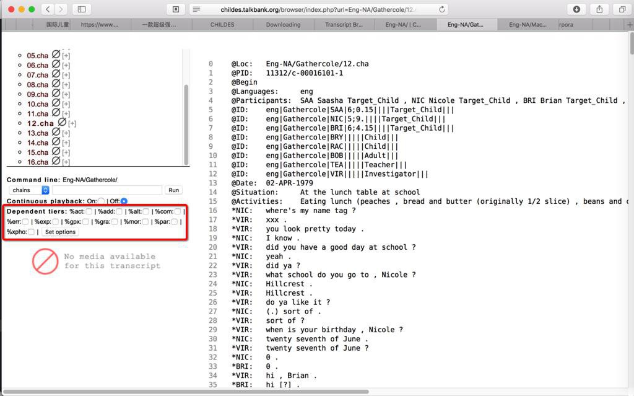
Task: Click the null-set icon next to 09.cha
Action: (56, 94)
